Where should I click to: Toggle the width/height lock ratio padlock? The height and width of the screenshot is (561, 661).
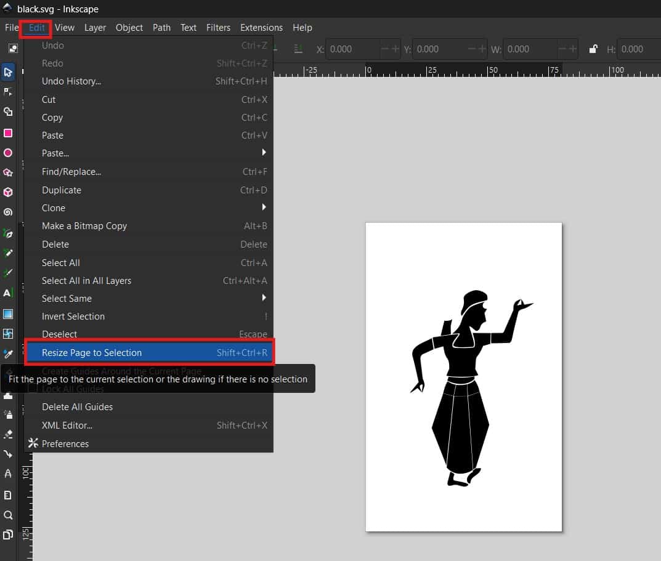(x=593, y=49)
